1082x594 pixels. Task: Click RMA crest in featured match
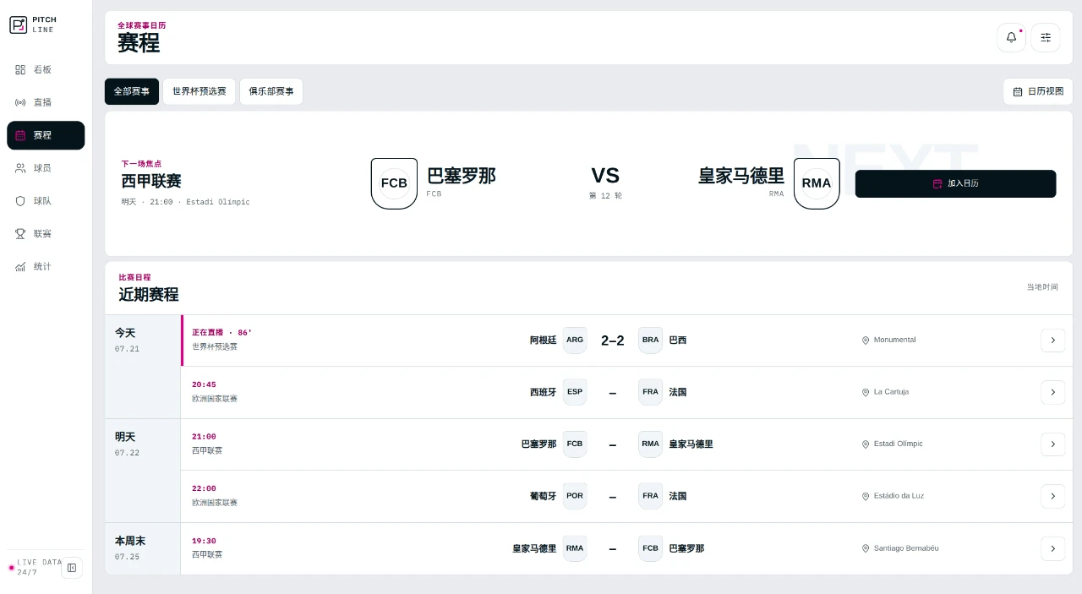click(817, 183)
